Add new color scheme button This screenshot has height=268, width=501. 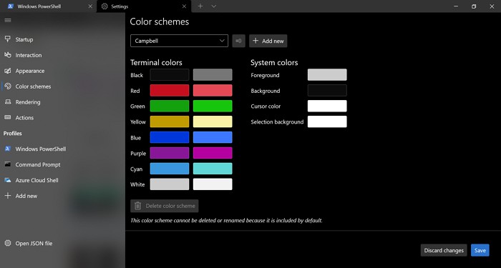268,41
